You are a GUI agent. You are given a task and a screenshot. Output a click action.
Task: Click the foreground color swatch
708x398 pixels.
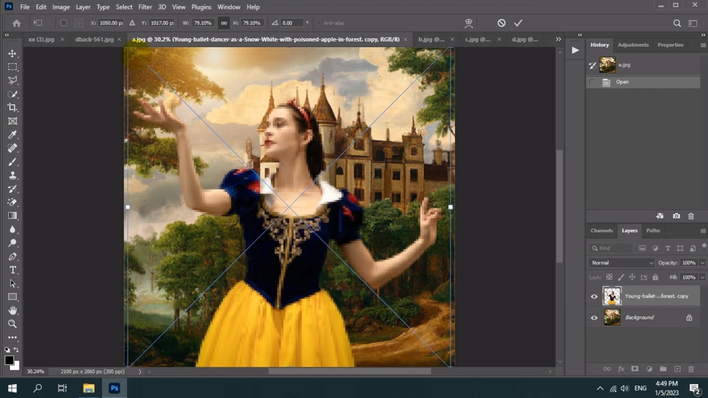pyautogui.click(x=9, y=360)
